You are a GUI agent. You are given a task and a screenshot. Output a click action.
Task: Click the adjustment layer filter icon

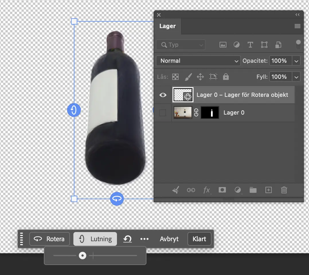point(236,45)
